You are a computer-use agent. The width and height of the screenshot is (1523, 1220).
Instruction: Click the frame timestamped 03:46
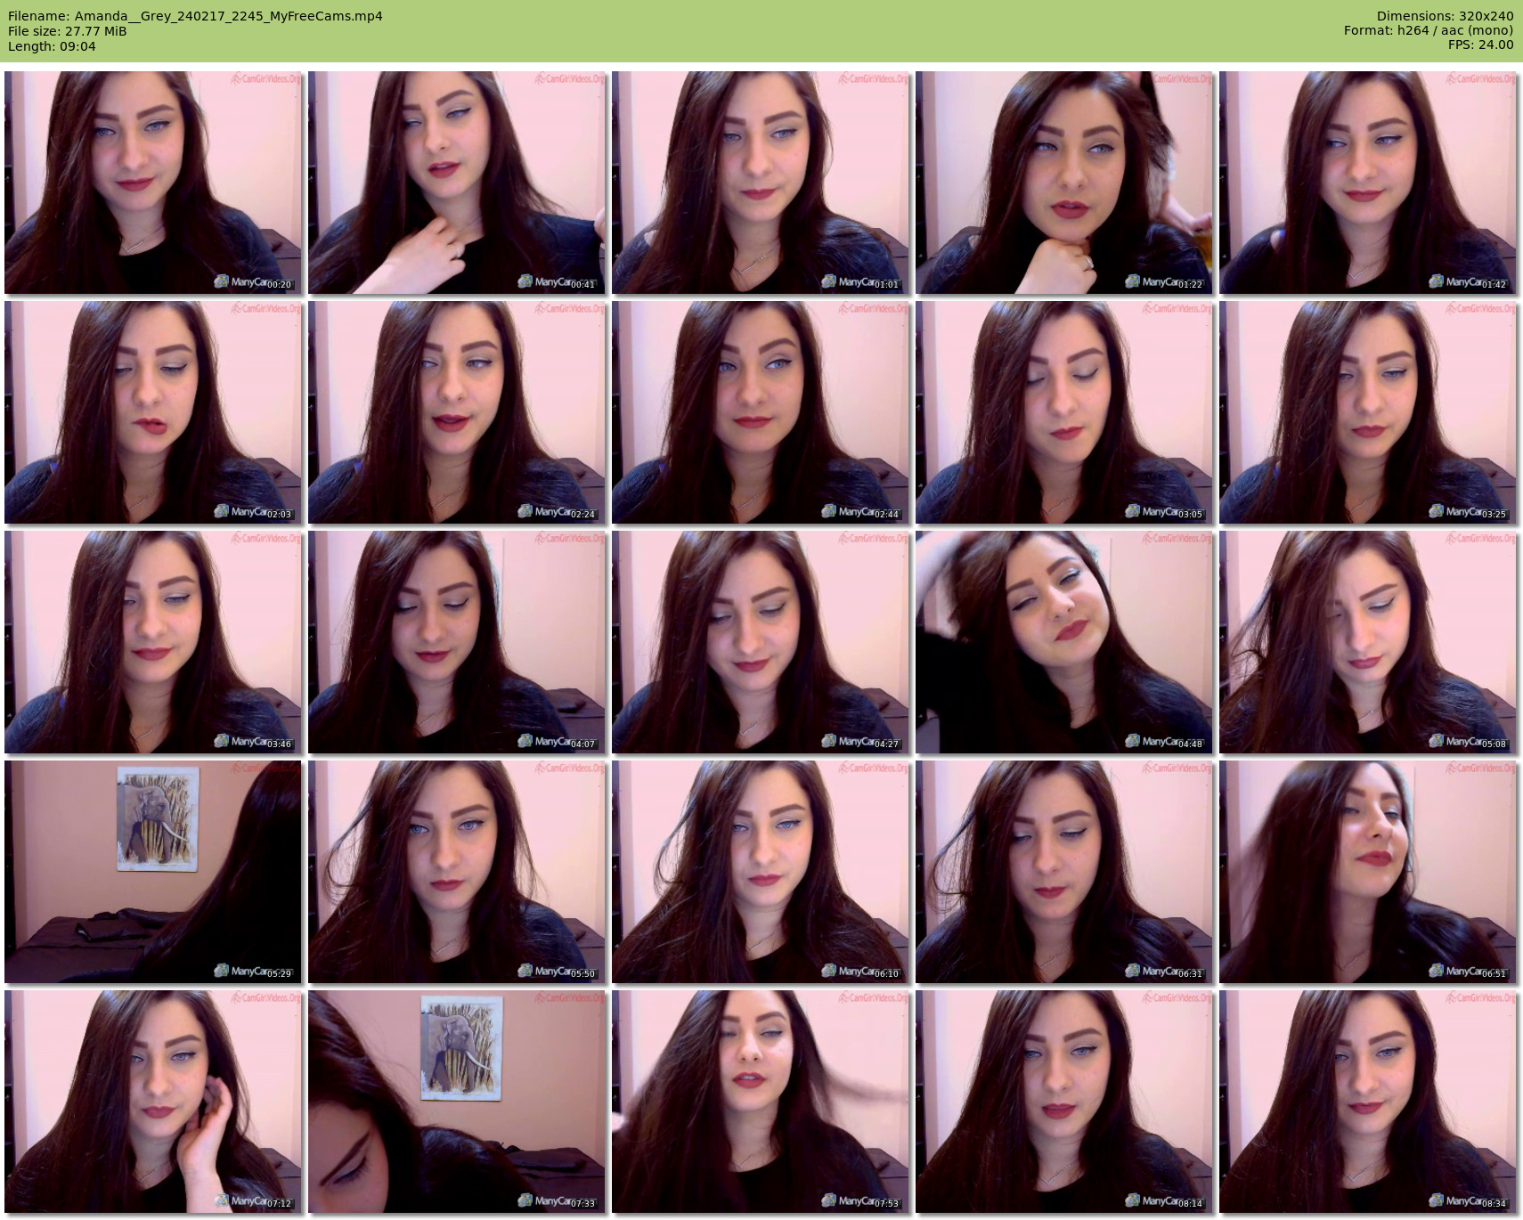click(153, 642)
